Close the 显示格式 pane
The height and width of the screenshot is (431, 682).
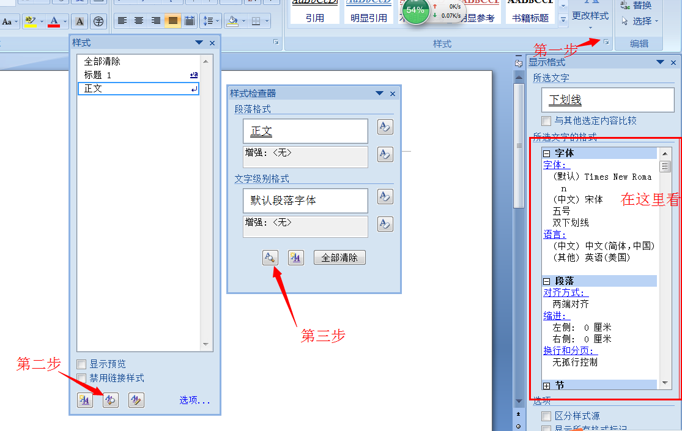673,62
